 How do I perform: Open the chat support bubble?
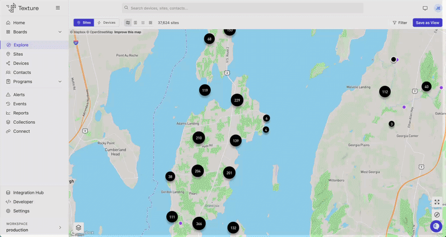point(436,226)
